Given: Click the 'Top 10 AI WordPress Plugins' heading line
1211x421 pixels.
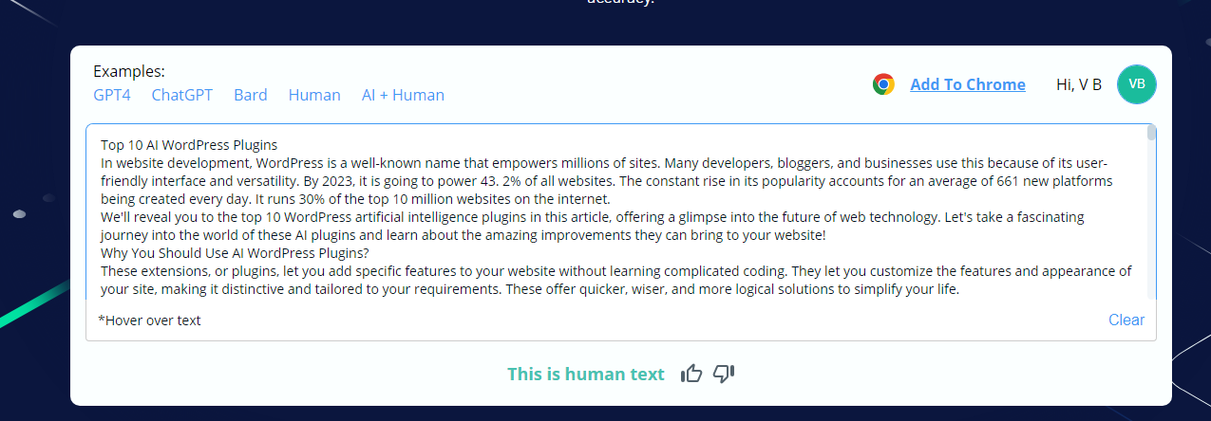Looking at the screenshot, I should pos(189,145).
